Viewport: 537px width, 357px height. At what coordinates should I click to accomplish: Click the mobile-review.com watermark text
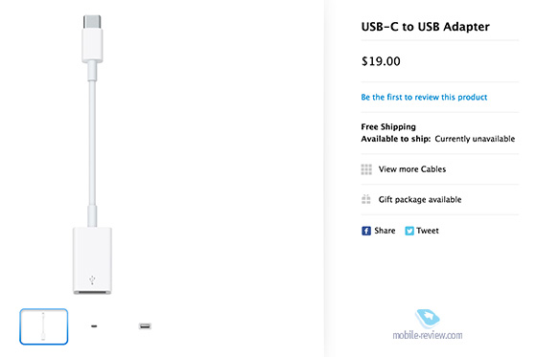[428, 335]
